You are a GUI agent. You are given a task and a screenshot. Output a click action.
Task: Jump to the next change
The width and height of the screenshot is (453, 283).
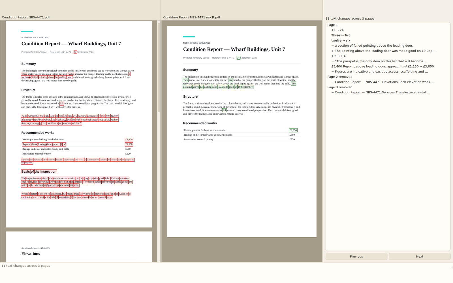[x=420, y=256]
